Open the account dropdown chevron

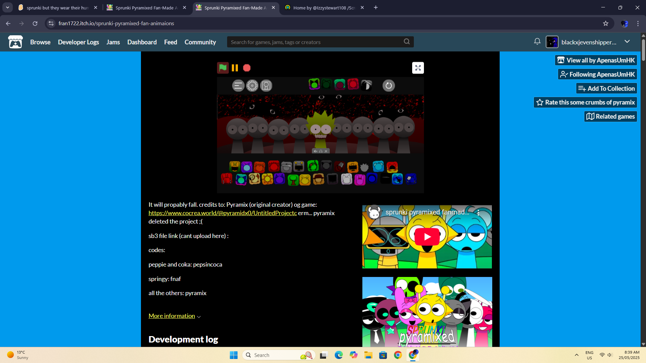pos(627,41)
